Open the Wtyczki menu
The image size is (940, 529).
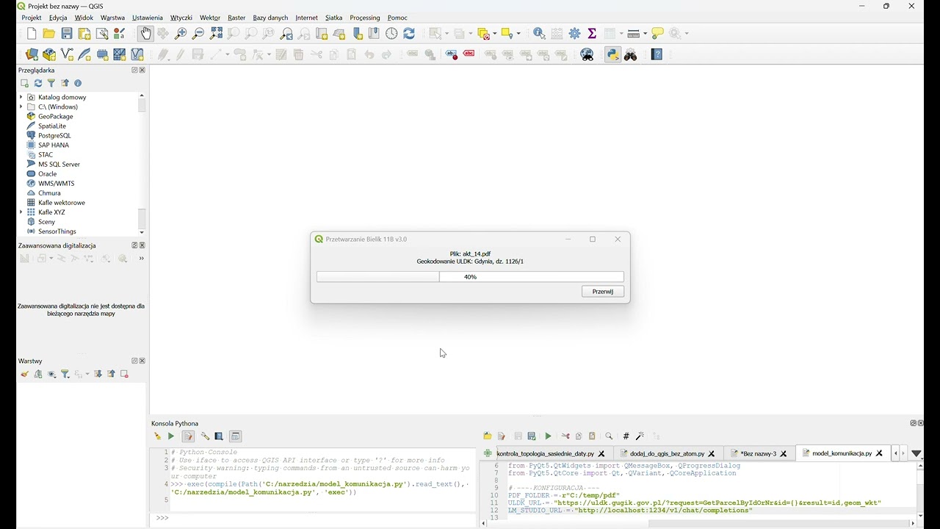[181, 18]
